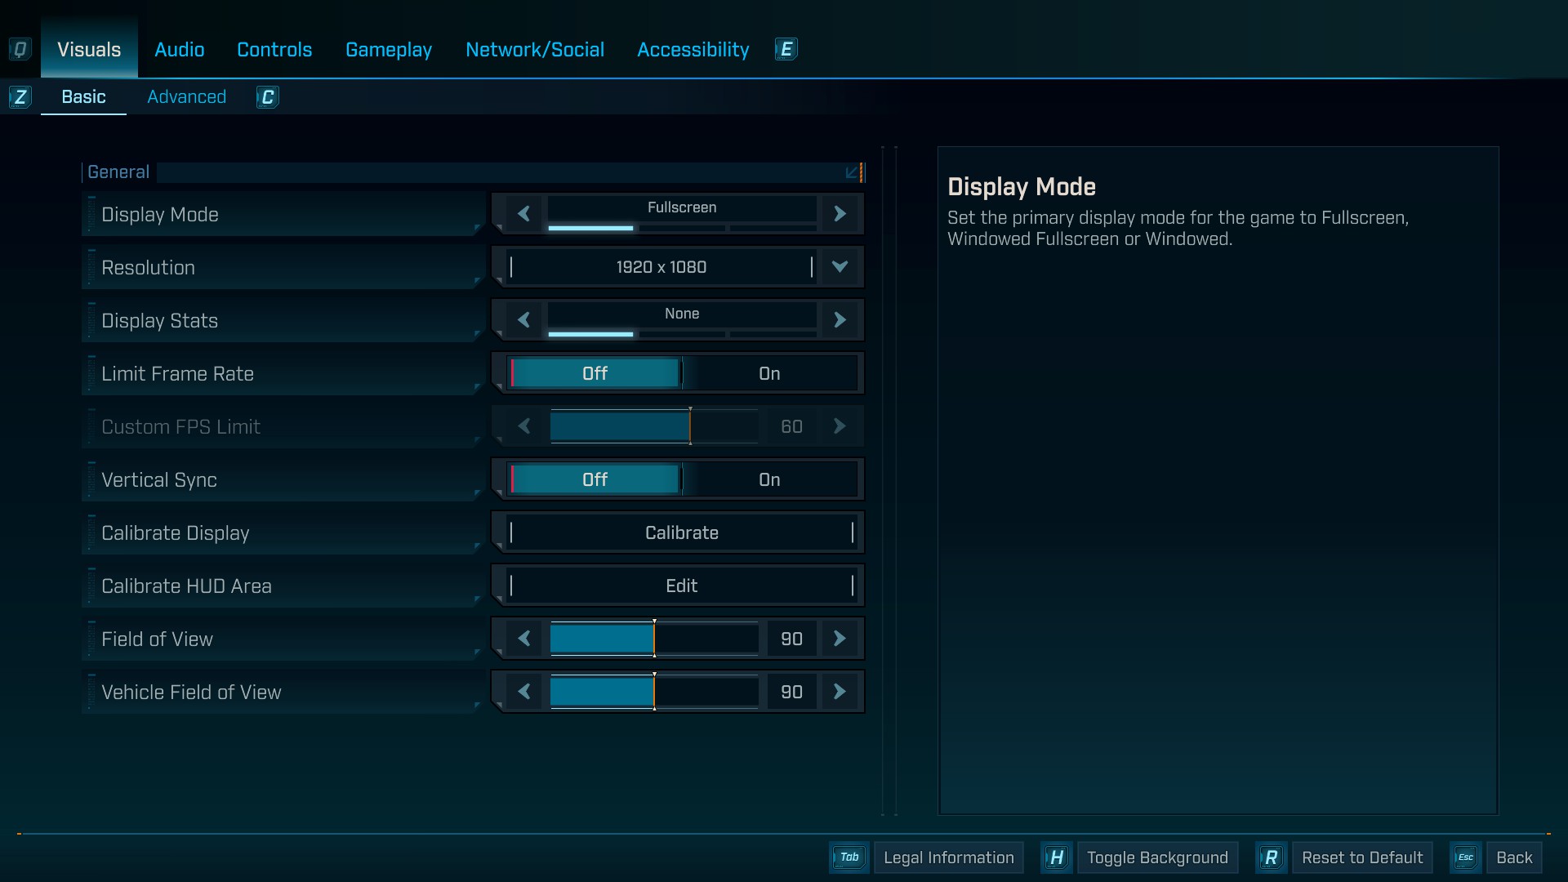
Task: Select Off for Vertical Sync
Action: 595,479
